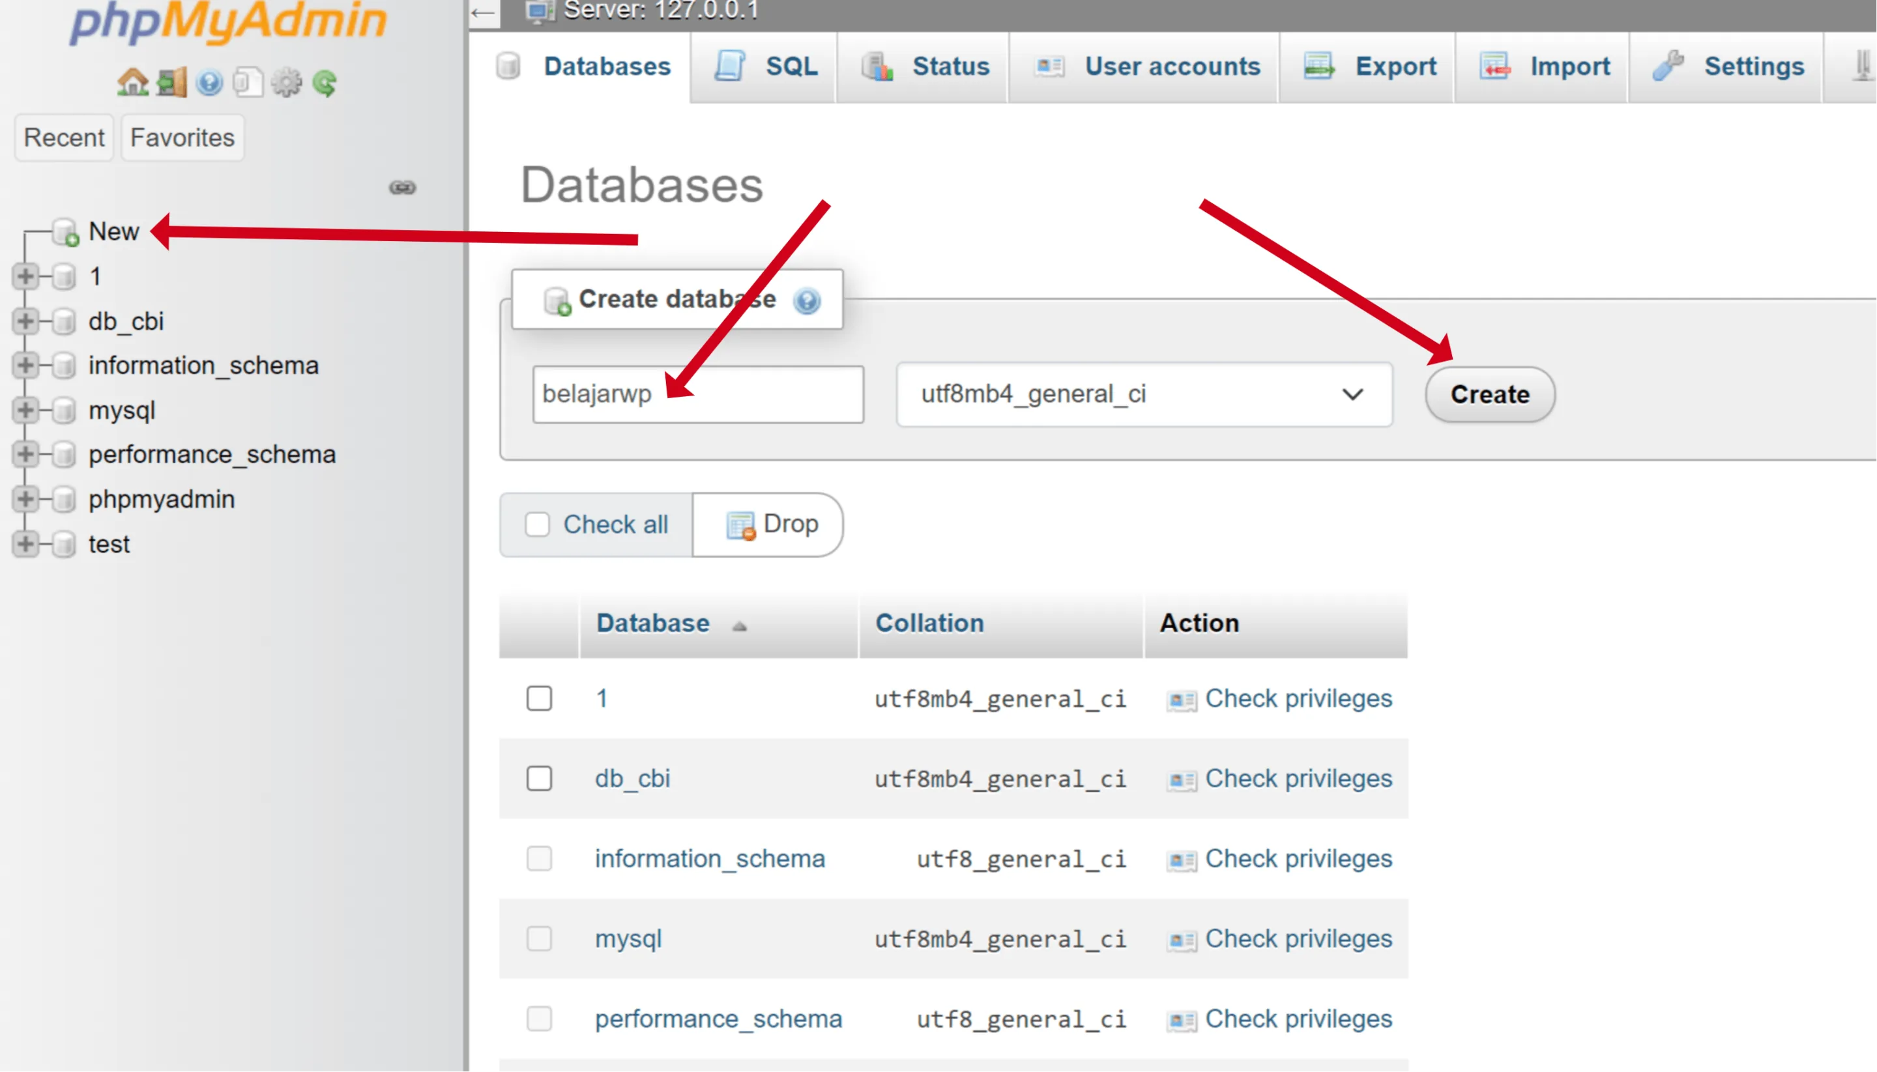The width and height of the screenshot is (1877, 1072).
Task: Expand performance_schema node in tree
Action: pyautogui.click(x=25, y=455)
